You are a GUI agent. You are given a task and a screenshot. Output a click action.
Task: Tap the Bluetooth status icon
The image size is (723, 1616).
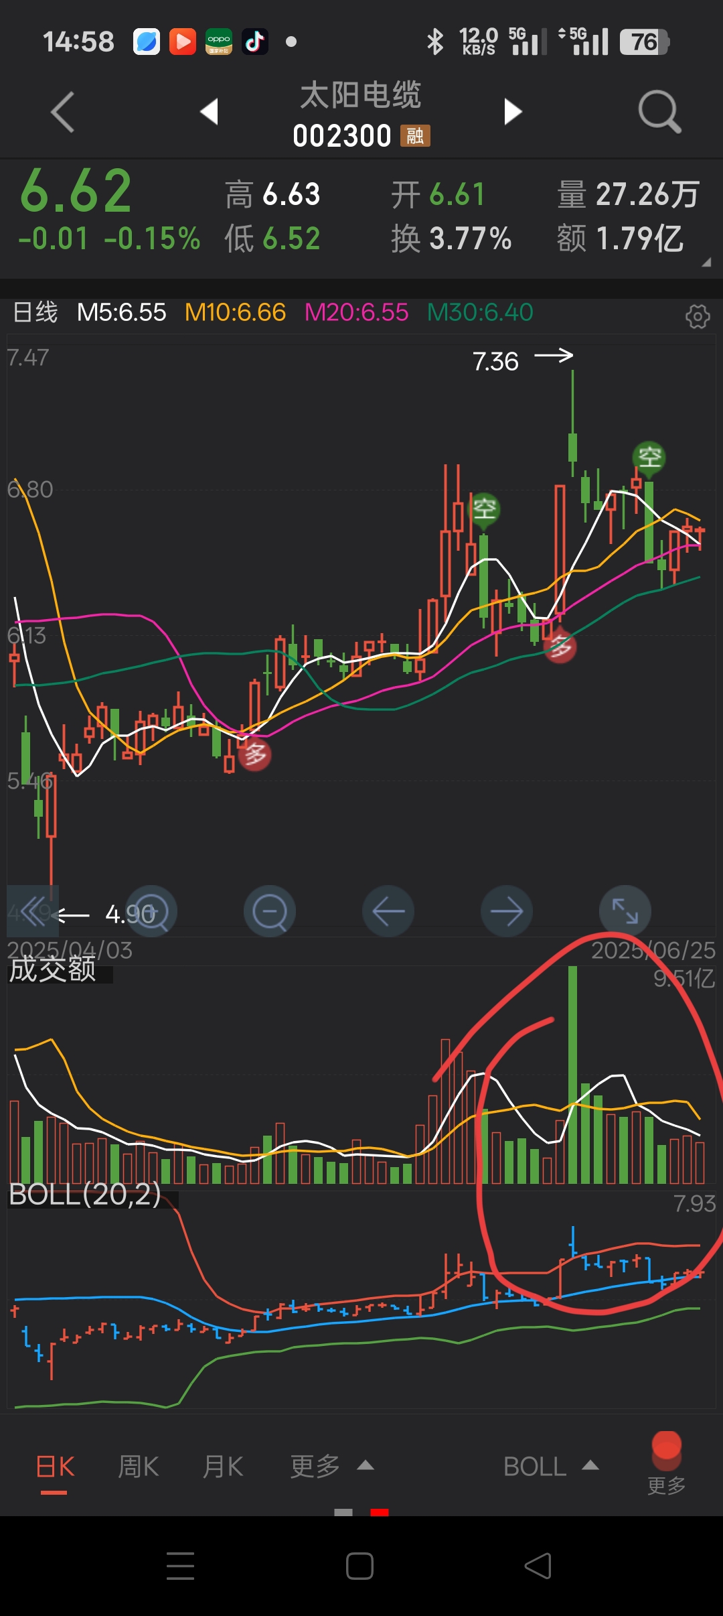435,42
